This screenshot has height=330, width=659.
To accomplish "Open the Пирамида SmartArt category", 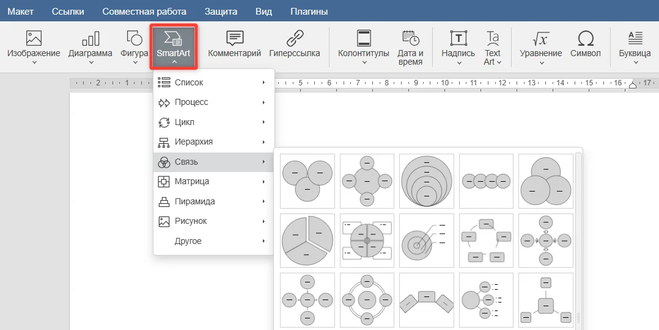I will coord(213,201).
